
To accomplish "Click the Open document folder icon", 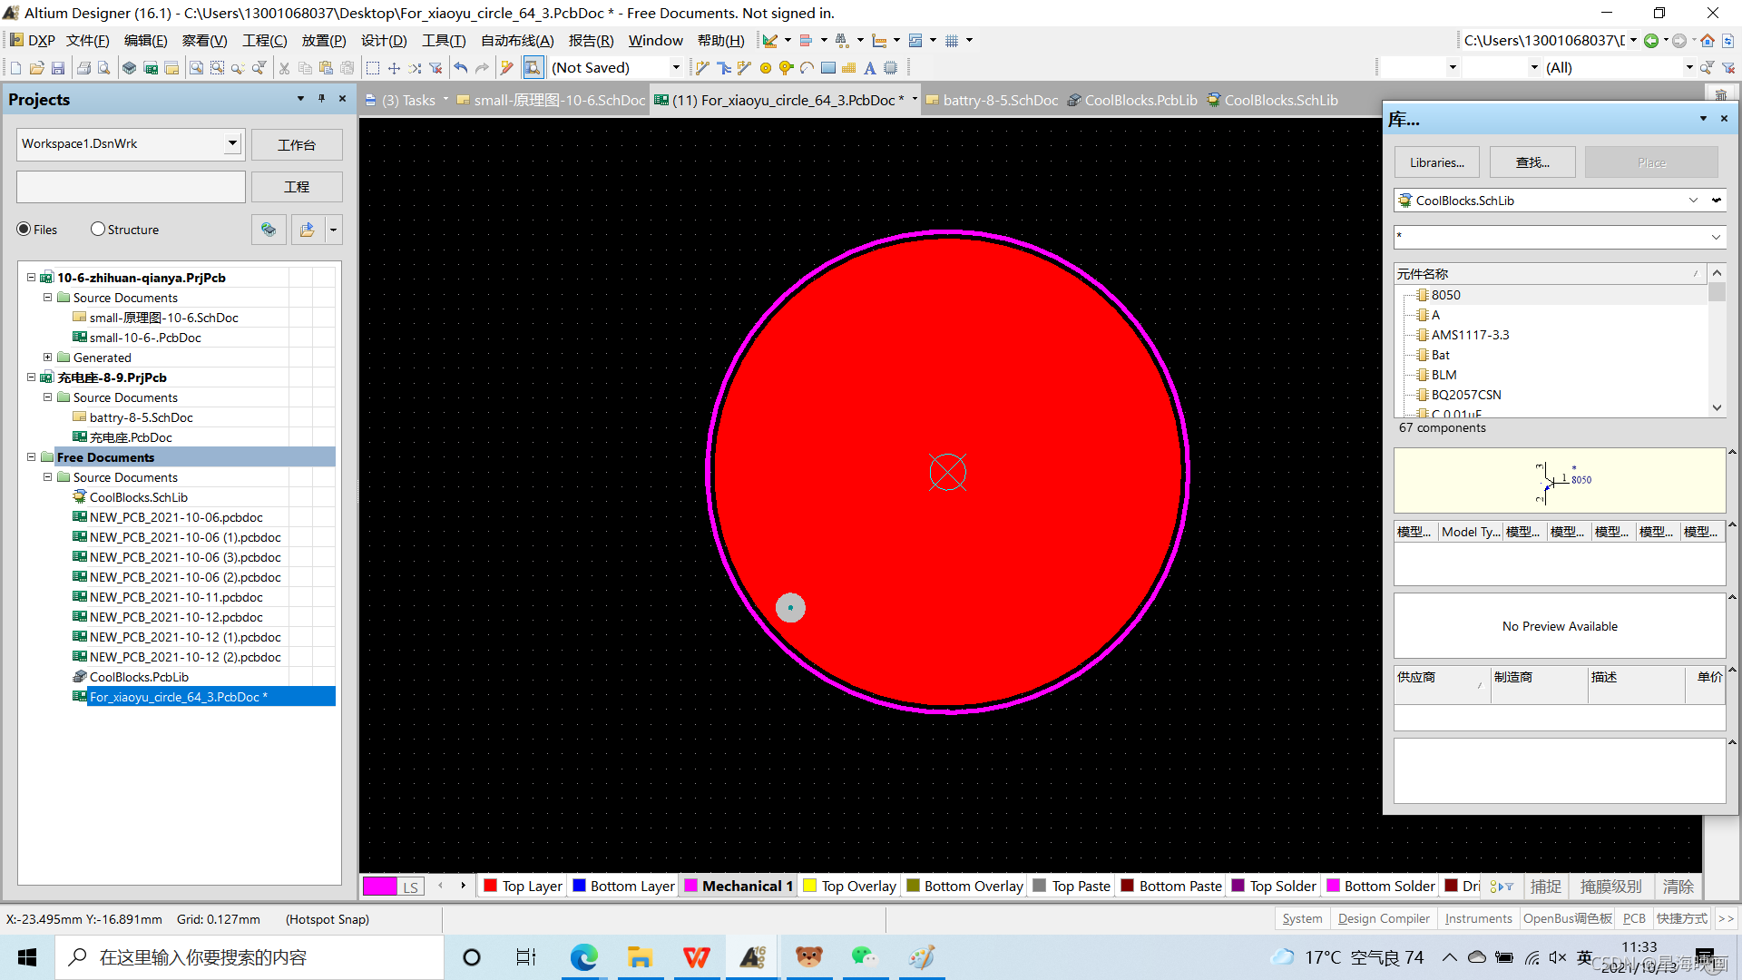I will point(37,68).
